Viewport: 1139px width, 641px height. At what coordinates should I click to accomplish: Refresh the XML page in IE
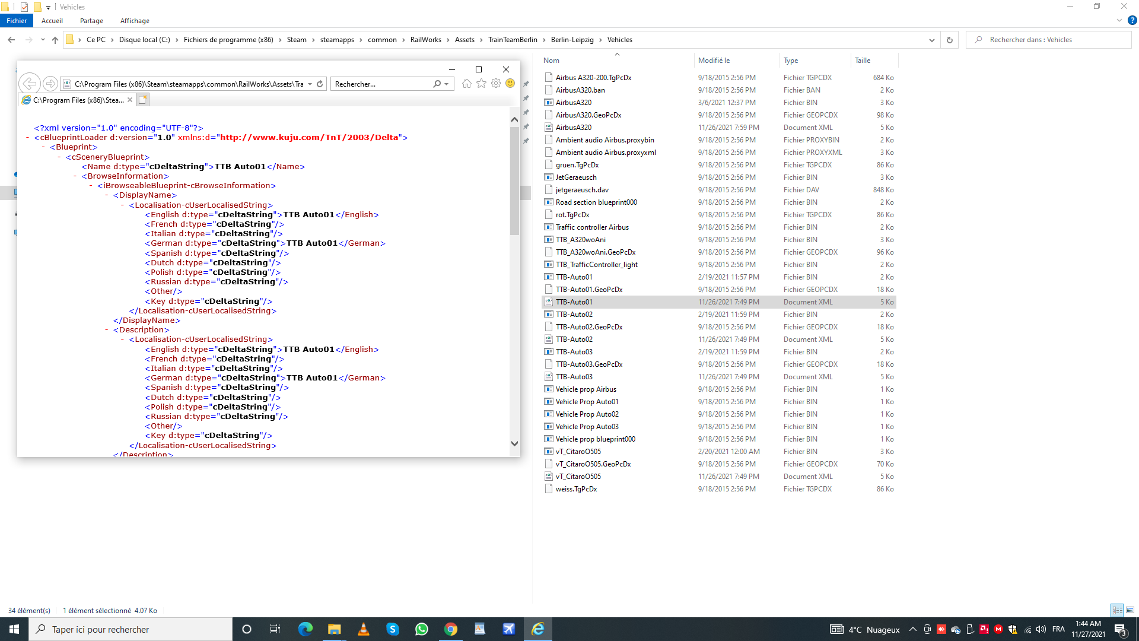tap(320, 84)
